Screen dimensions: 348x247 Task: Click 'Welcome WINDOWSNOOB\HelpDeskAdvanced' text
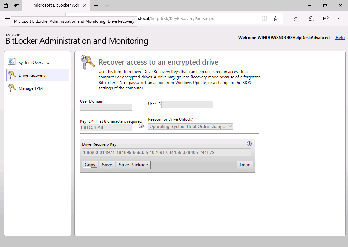(x=284, y=38)
